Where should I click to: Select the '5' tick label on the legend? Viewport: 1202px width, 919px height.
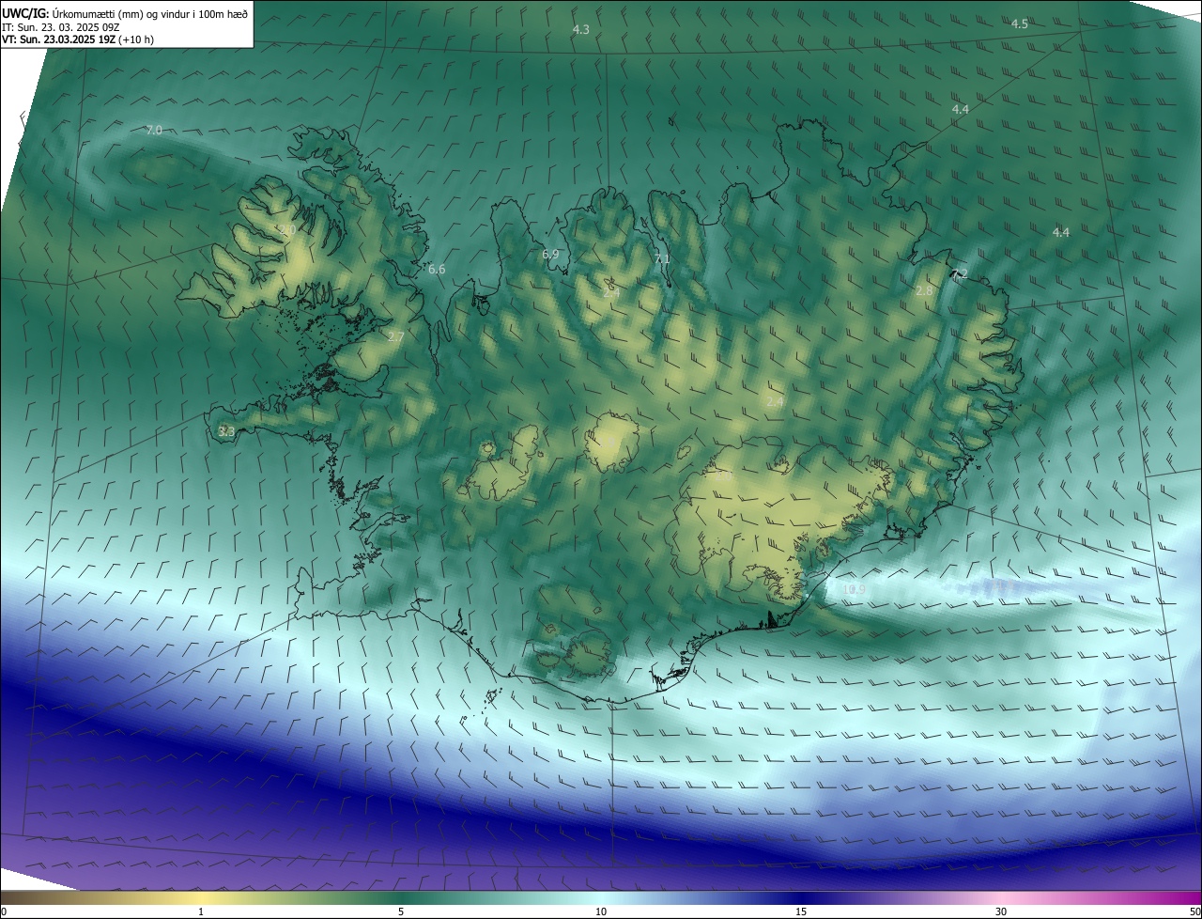click(401, 911)
